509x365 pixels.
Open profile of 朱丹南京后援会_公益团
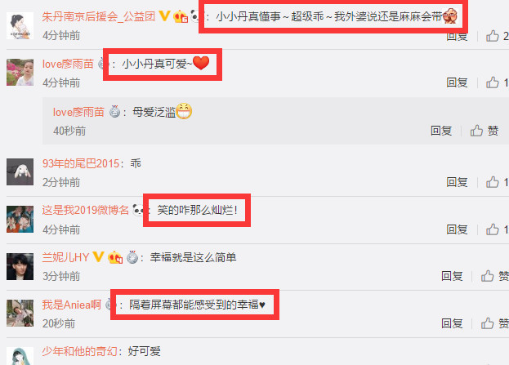coord(99,16)
